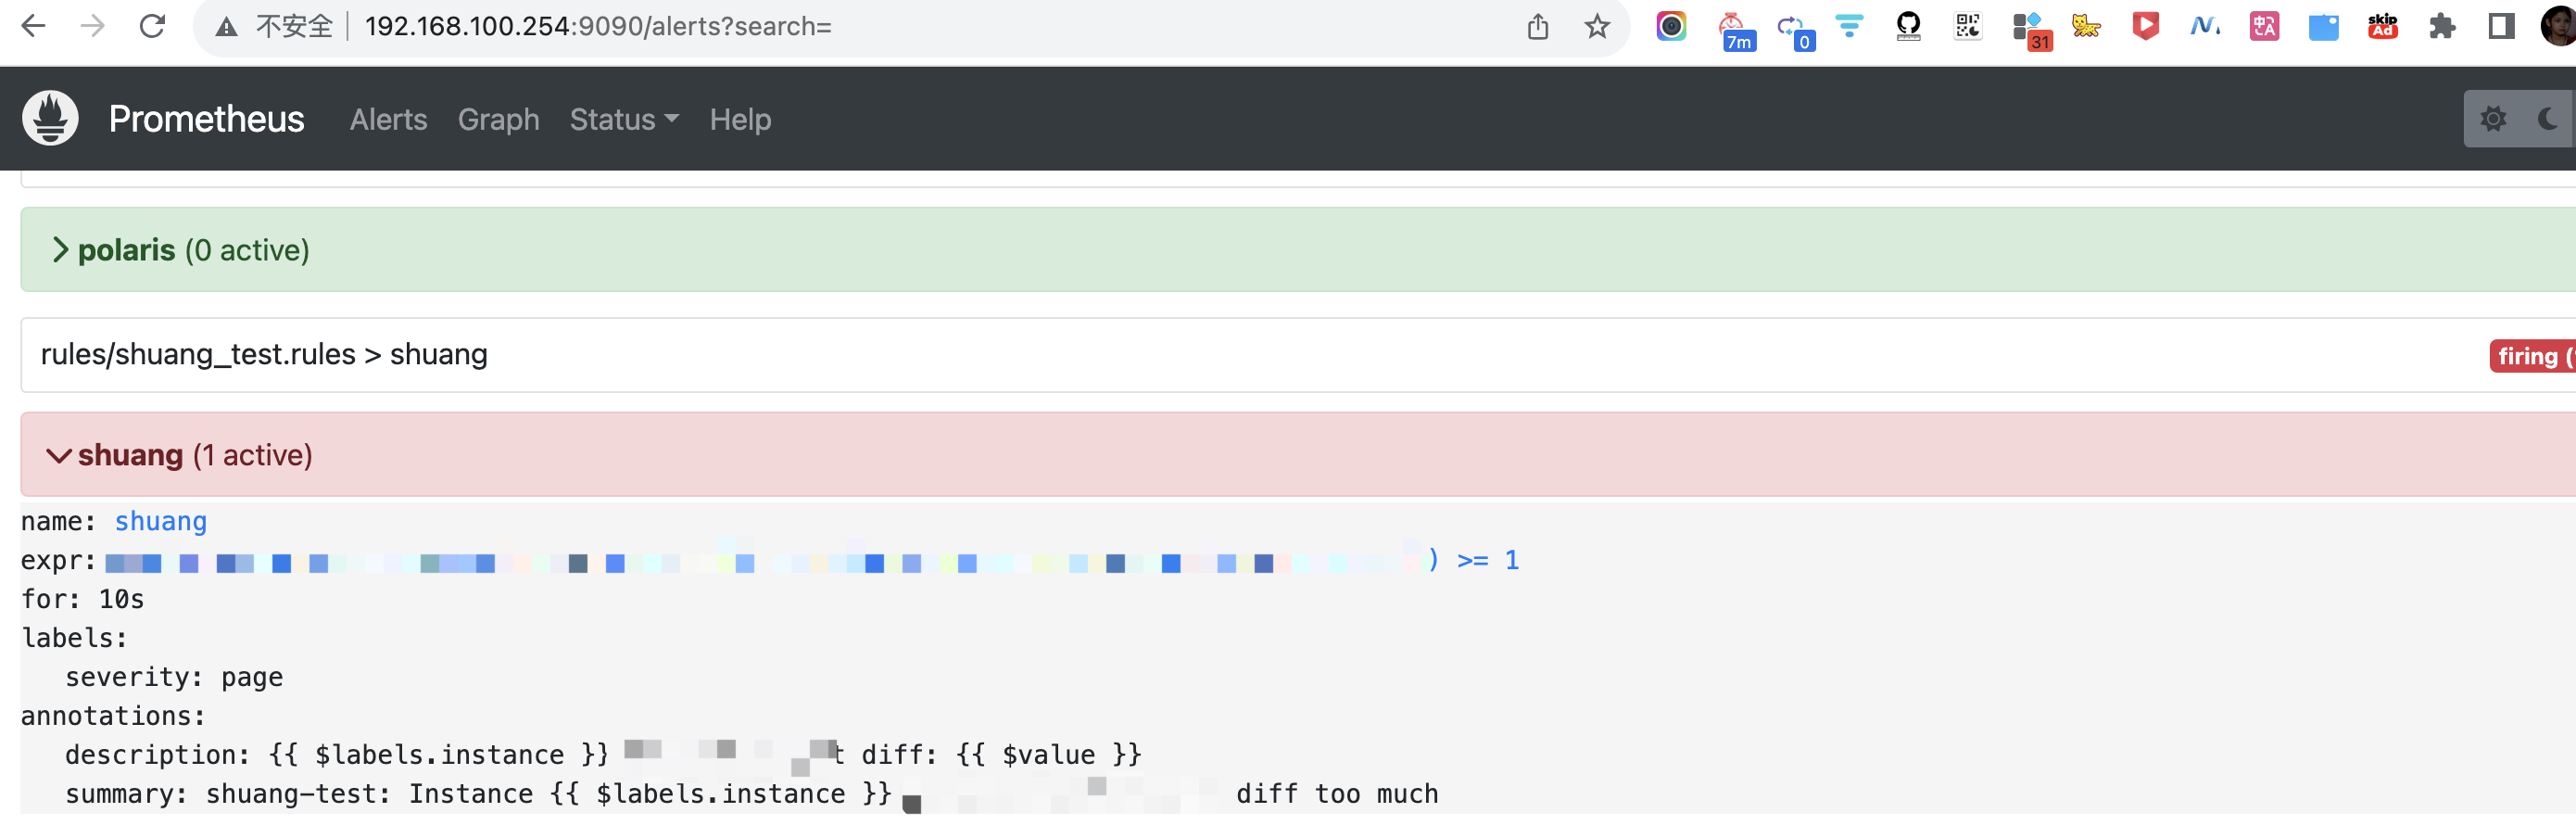Image resolution: width=2576 pixels, height=838 pixels.
Task: Bookmark this page with the star icon
Action: 1597,26
